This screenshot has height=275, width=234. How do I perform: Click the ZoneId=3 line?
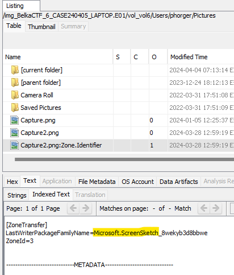point(20,241)
